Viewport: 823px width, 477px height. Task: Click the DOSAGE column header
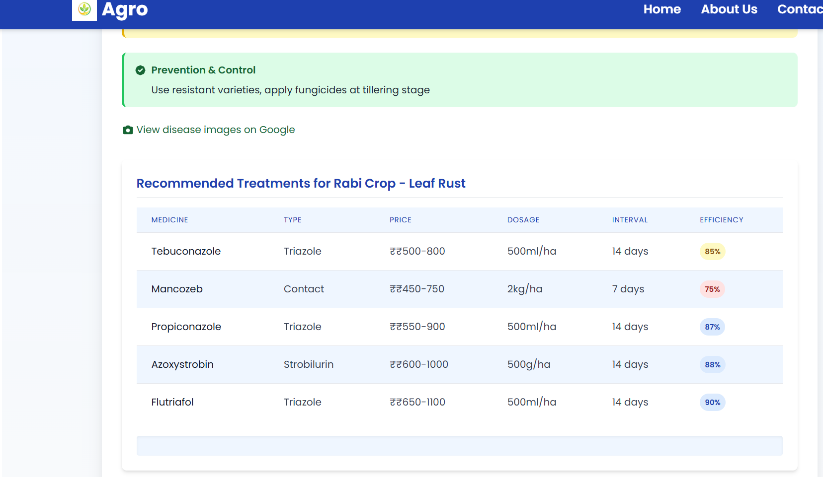click(x=523, y=220)
